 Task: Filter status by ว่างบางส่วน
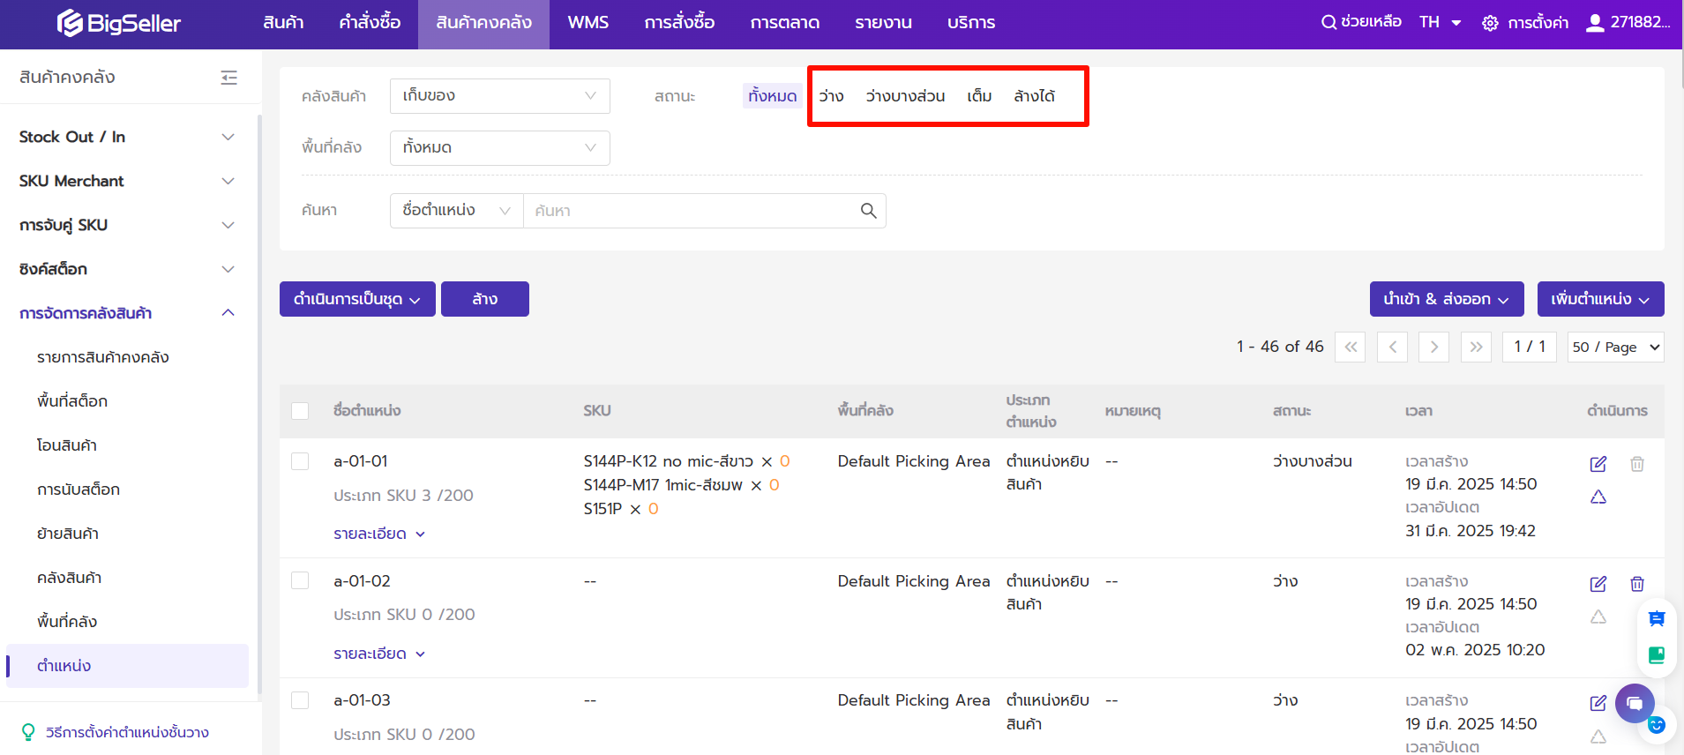(x=905, y=96)
